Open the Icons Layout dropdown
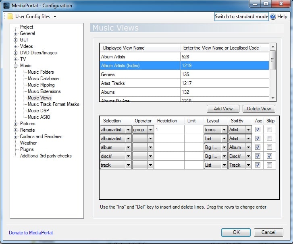Viewport: 293px width, 244px height. pos(224,130)
